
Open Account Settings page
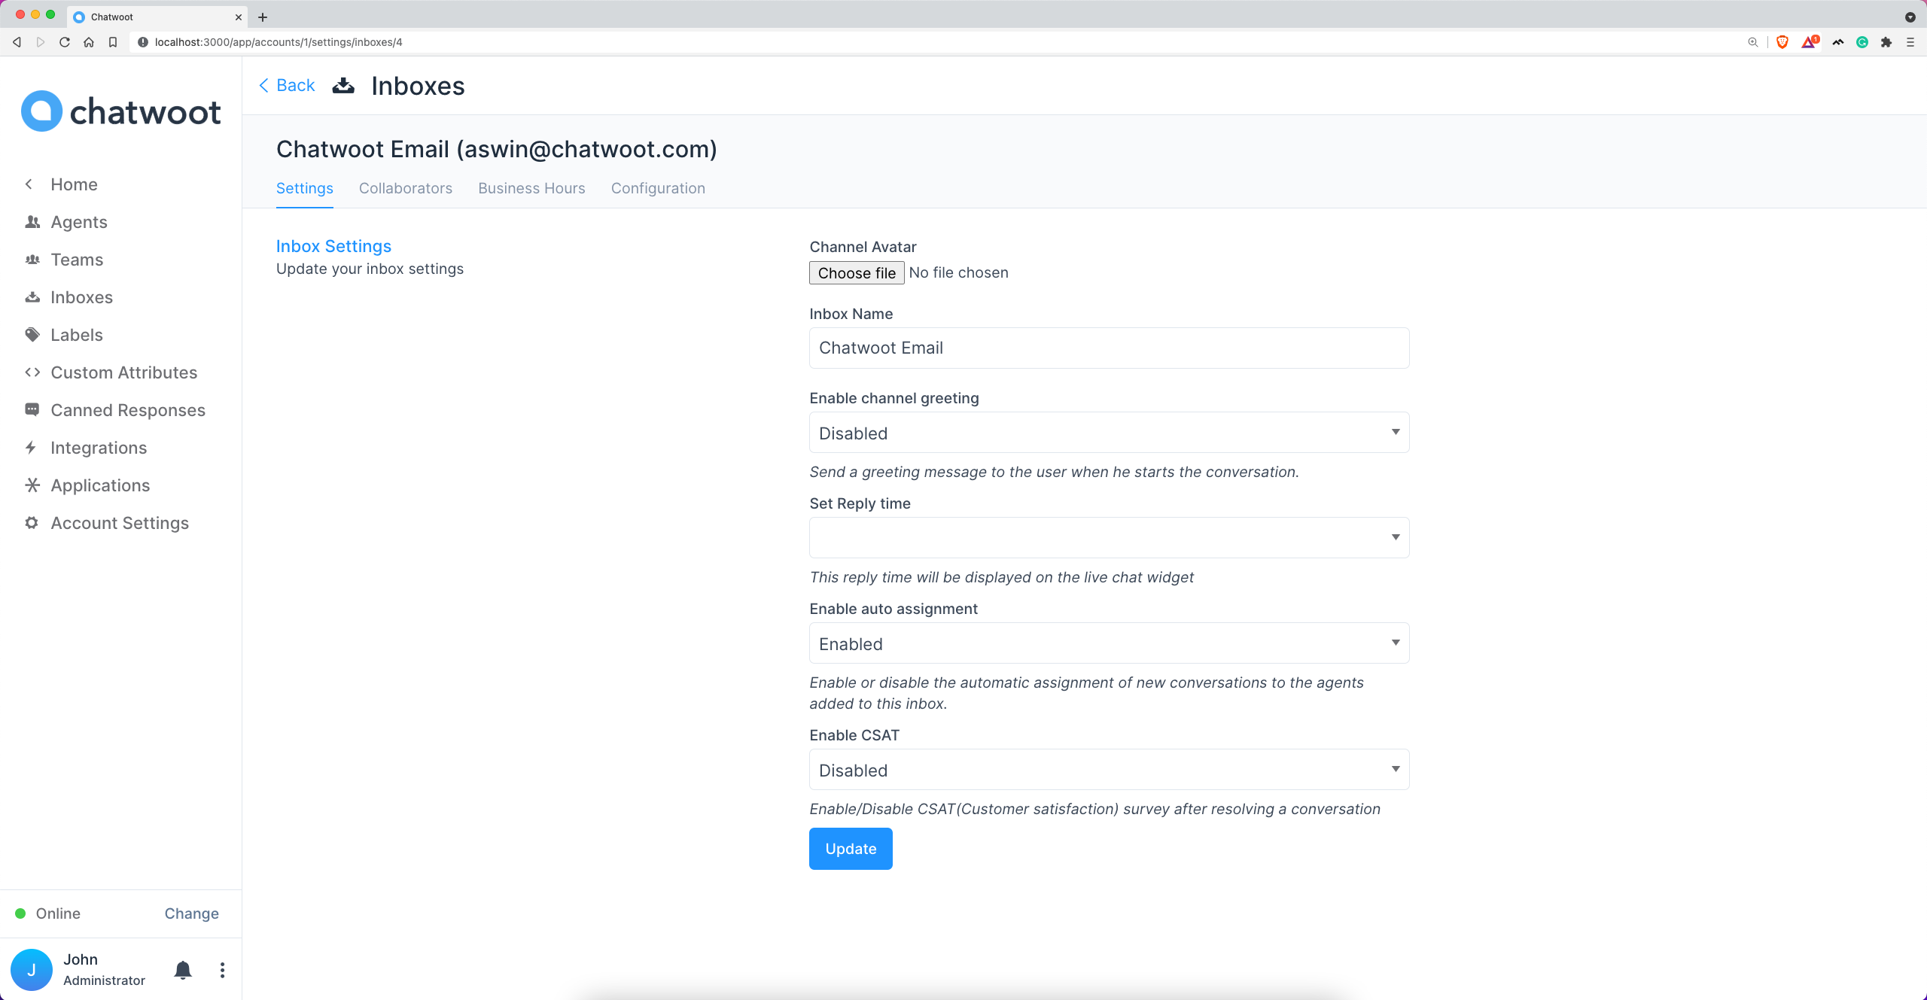[x=120, y=523]
